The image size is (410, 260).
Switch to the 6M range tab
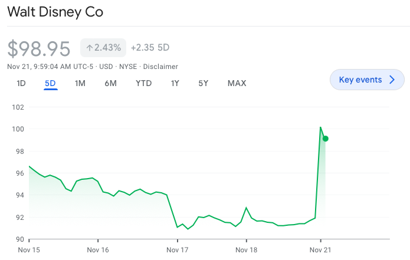110,83
